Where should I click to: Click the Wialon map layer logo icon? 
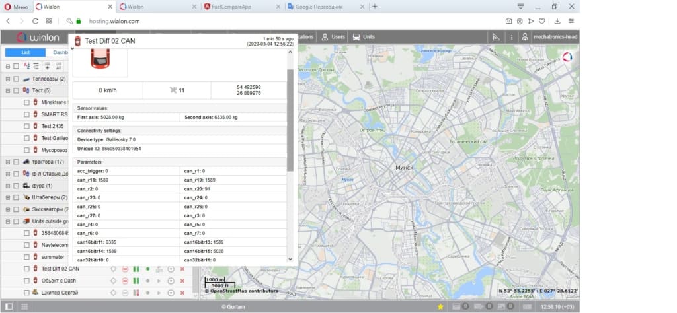click(567, 57)
